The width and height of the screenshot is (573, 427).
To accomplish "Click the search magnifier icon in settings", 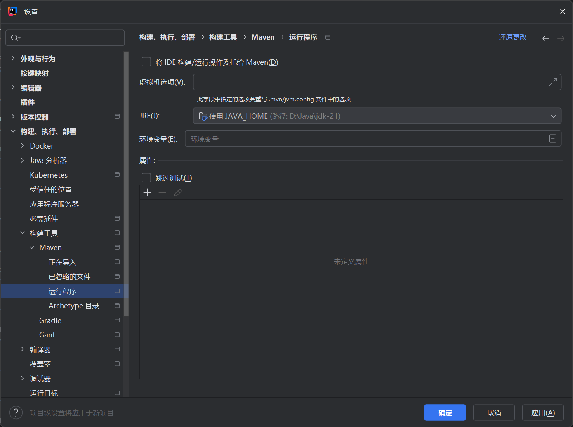I will pos(15,38).
